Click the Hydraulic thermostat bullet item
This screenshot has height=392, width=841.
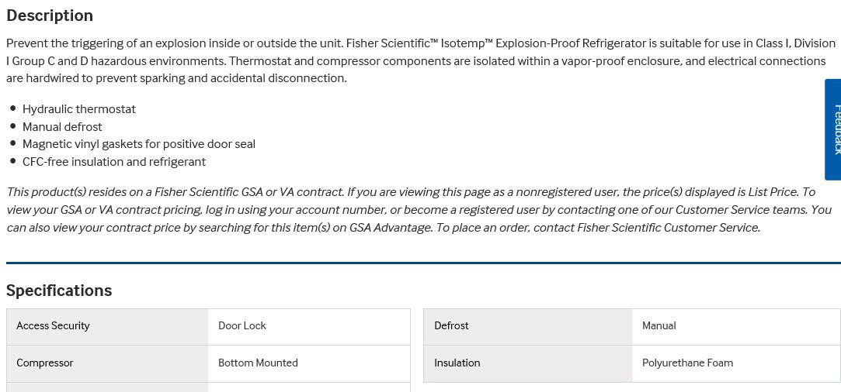[79, 109]
